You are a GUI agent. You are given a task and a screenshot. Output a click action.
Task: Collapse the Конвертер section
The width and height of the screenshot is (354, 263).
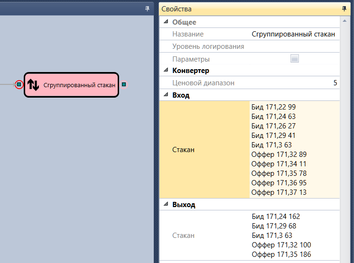[166, 70]
